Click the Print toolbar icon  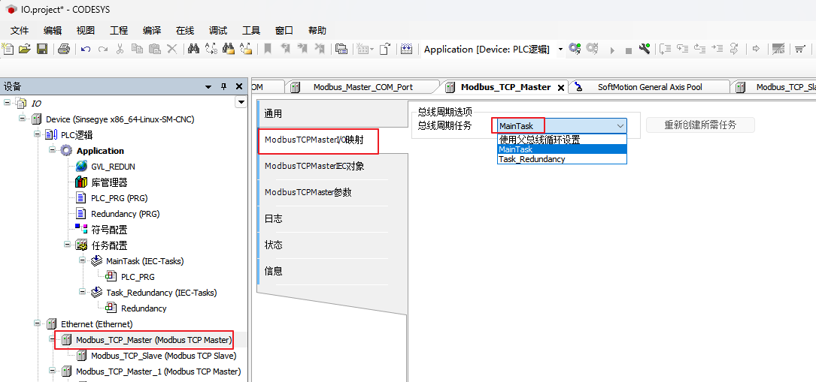pos(64,49)
